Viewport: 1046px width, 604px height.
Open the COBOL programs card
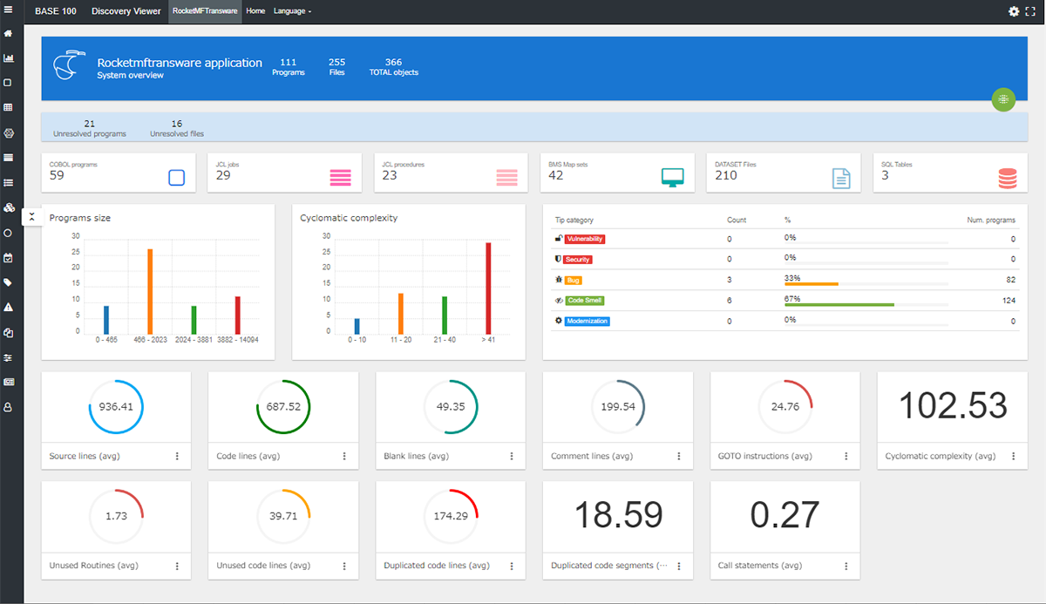tap(118, 173)
